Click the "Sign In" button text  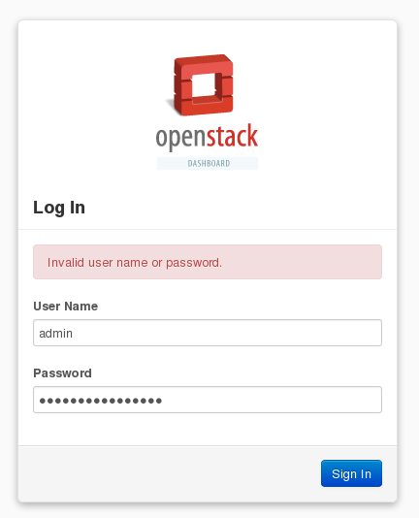point(351,474)
